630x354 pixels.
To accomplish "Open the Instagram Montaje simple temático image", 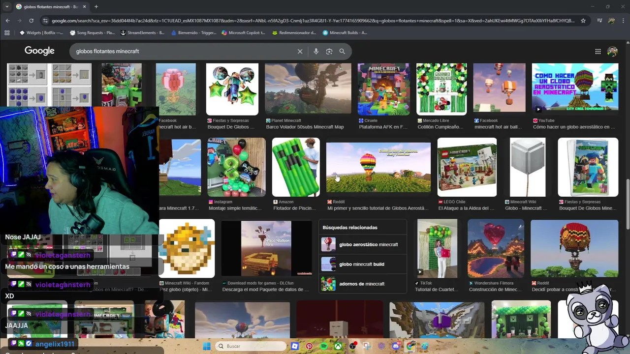I will [x=236, y=167].
